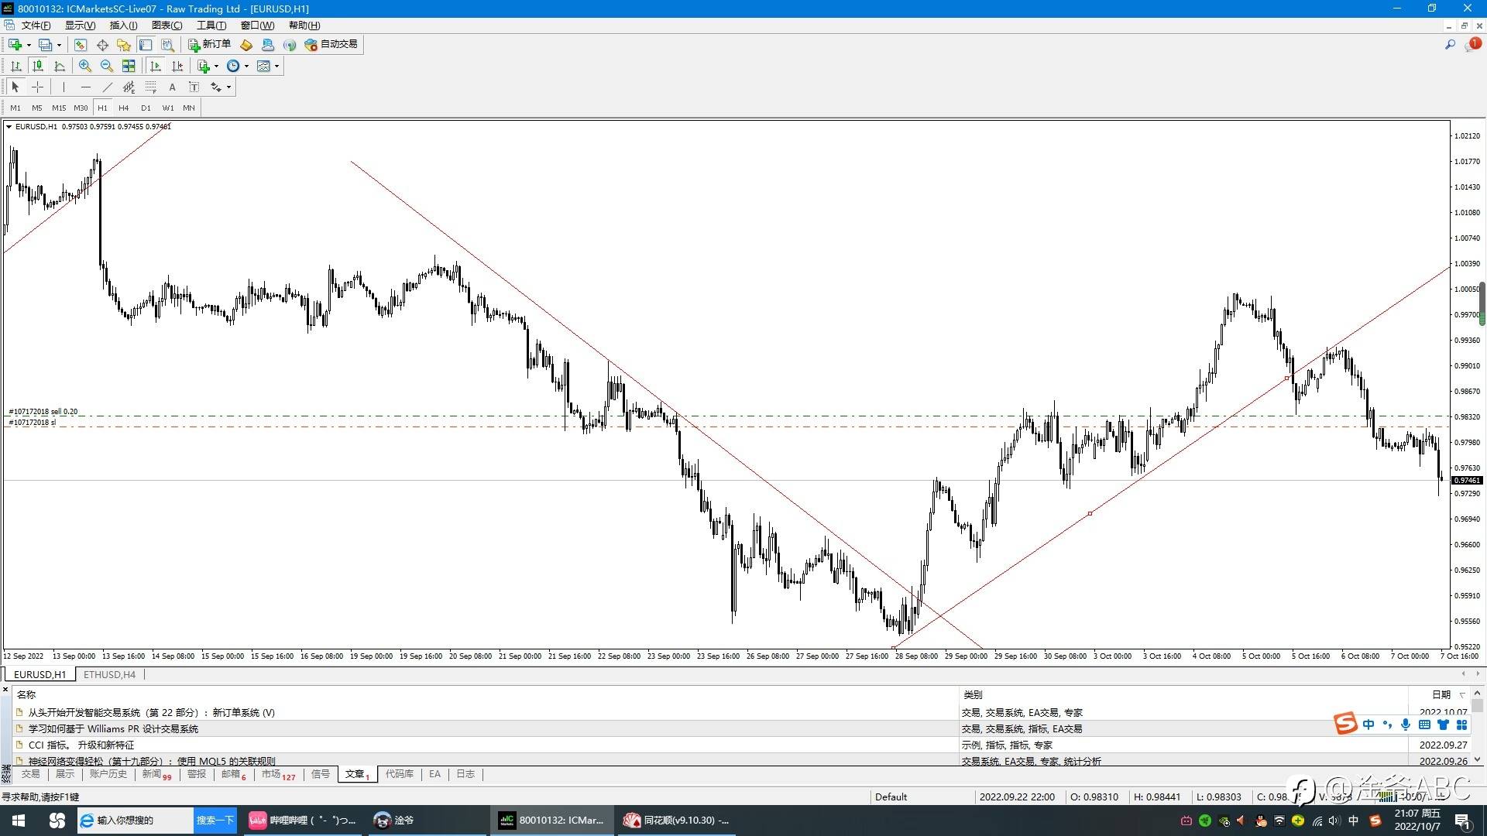Toggle the 自动交易 auto trading button
This screenshot has width=1487, height=836.
click(x=331, y=45)
